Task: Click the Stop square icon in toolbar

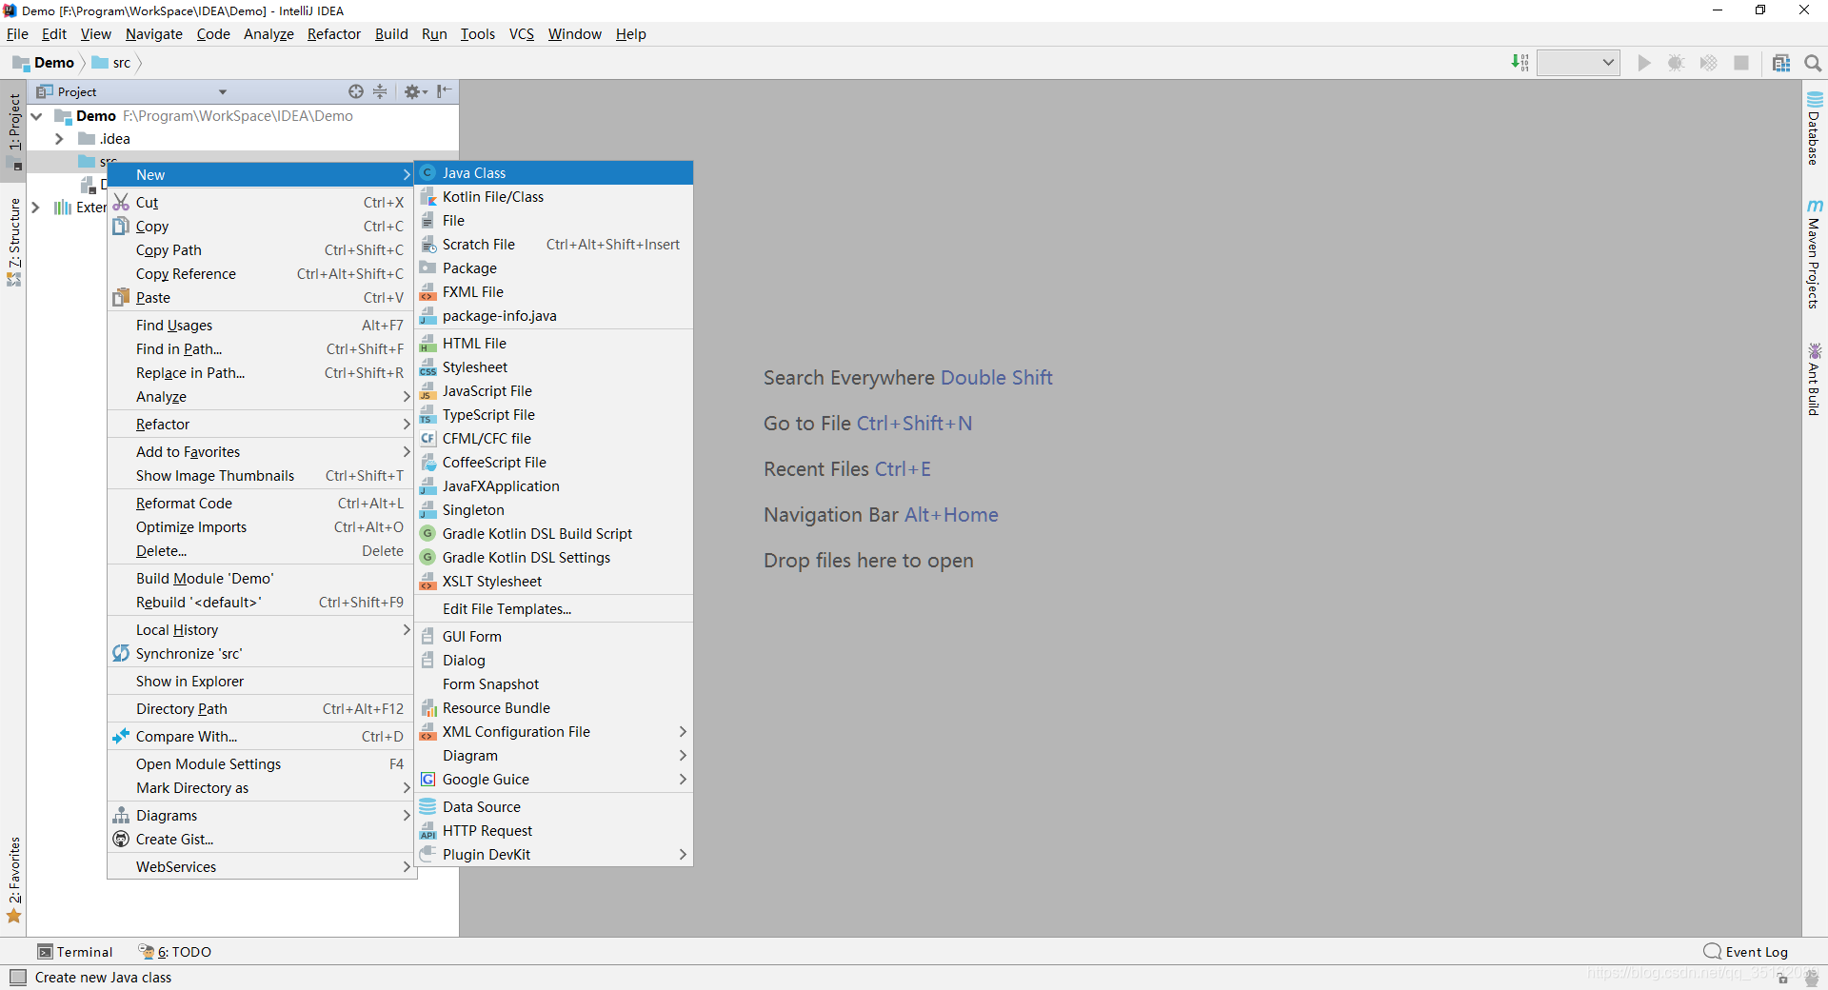Action: 1741,63
